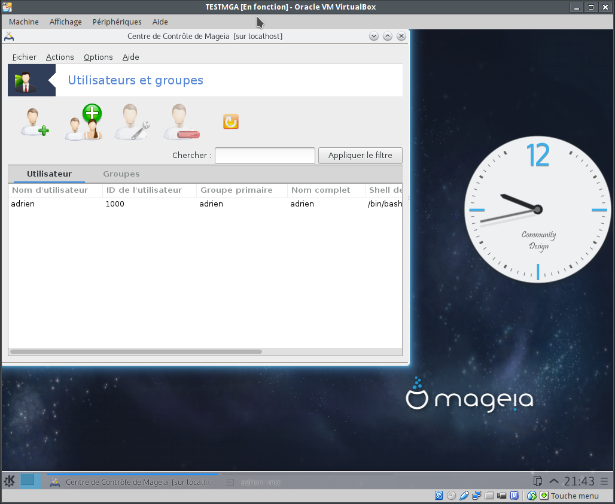Click the VirtualBox USB status icon
The image size is (615, 504).
tap(464, 496)
